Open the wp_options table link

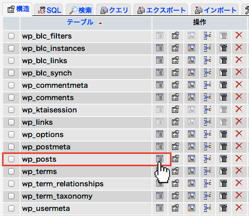click(x=43, y=134)
